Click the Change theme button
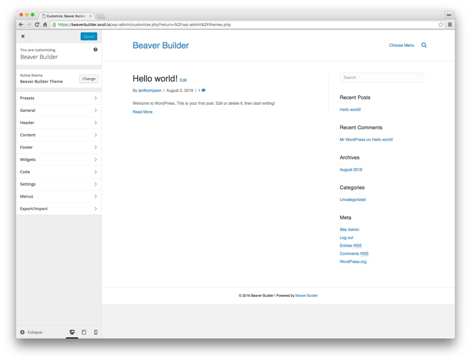Image resolution: width=471 pixels, height=361 pixels. point(89,79)
